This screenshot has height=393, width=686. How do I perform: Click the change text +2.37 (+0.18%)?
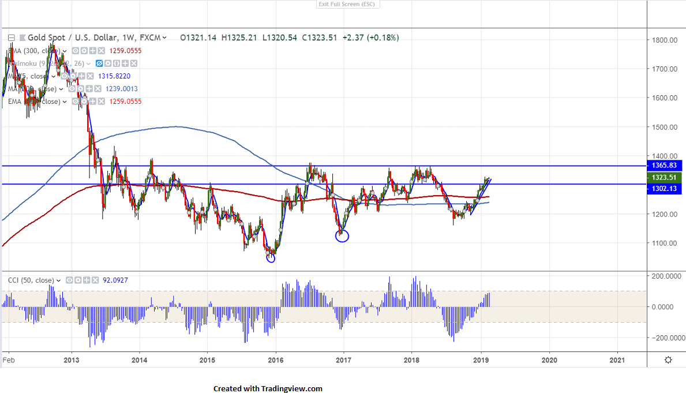tap(370, 38)
